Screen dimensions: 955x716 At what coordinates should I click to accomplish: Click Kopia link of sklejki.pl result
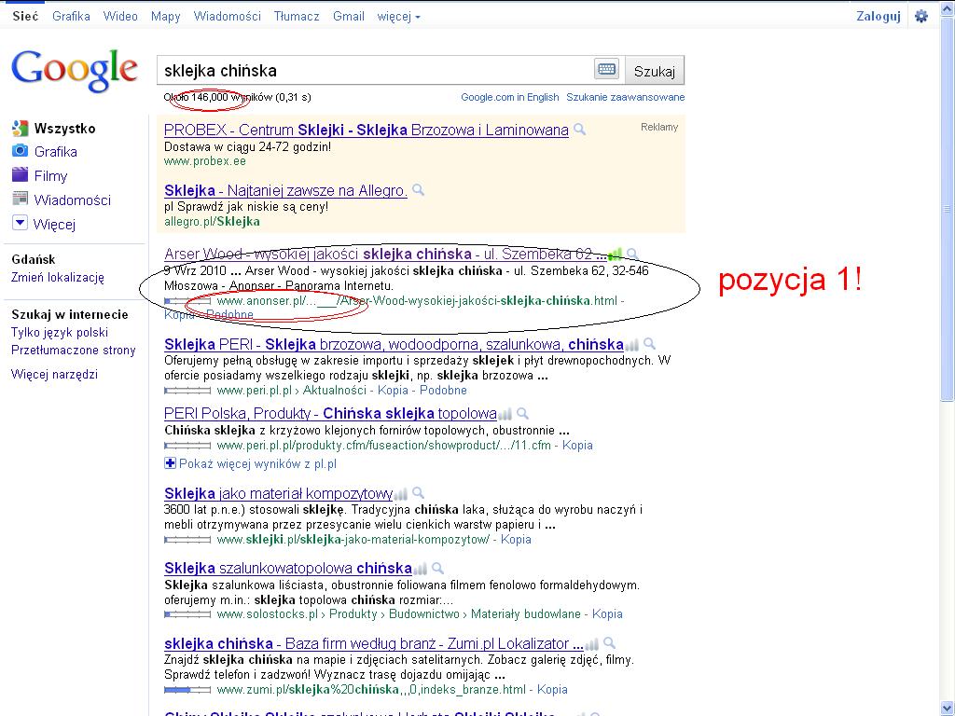[x=515, y=540]
